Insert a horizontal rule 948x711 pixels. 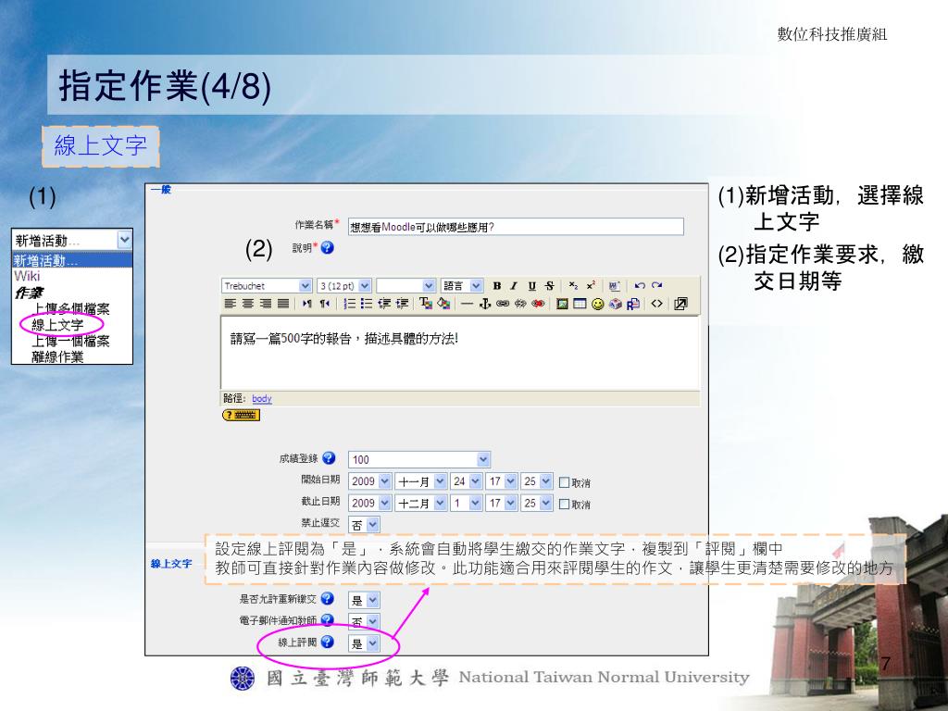point(467,304)
